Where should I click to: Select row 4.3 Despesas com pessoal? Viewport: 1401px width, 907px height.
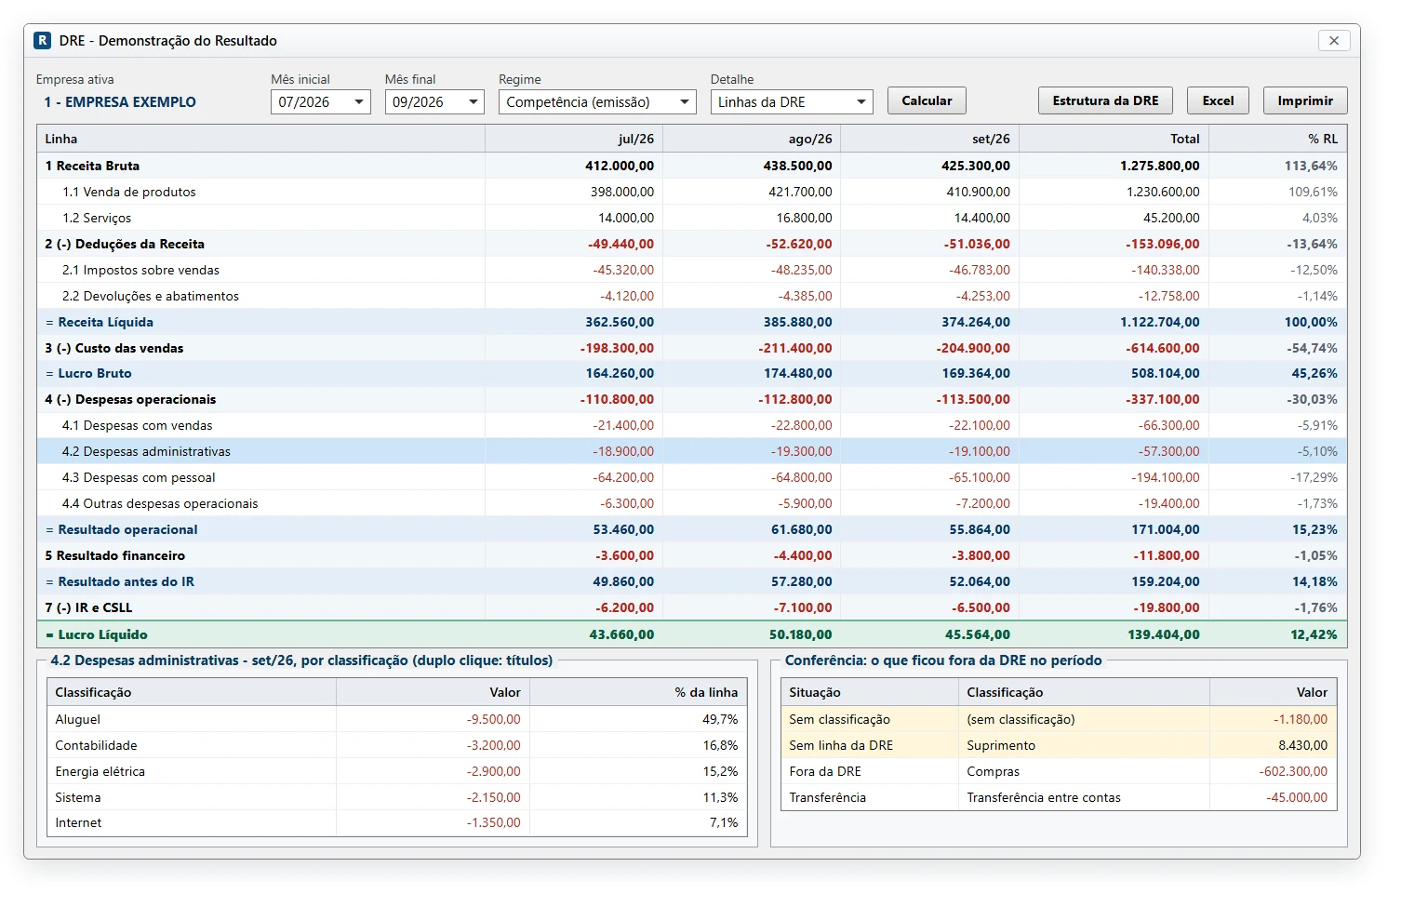[x=692, y=477]
